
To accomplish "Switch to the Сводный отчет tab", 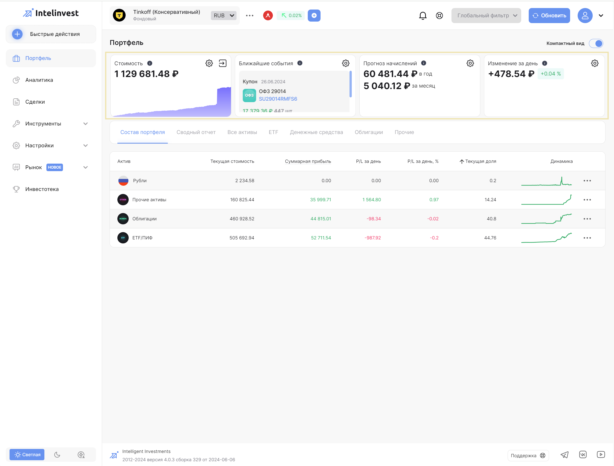I will (196, 132).
